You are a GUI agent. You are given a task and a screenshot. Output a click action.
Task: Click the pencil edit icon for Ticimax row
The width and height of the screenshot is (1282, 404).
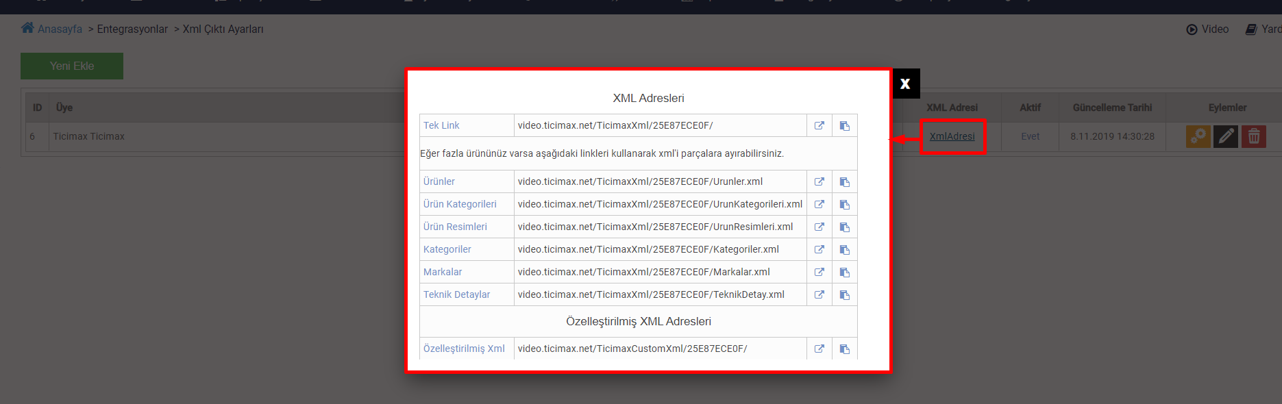[1226, 136]
